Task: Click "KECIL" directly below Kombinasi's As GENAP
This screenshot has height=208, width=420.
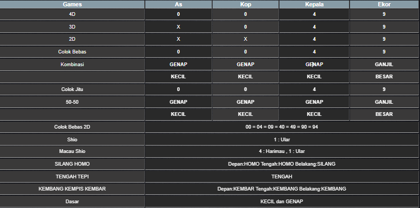Action: [178, 77]
